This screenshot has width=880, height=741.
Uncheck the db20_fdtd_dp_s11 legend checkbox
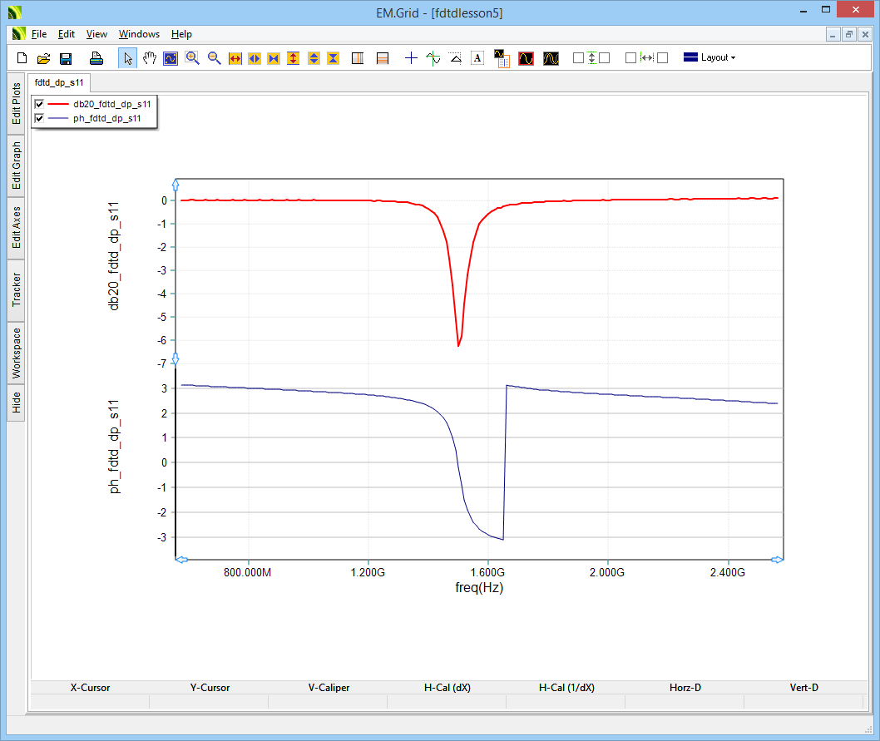click(39, 104)
